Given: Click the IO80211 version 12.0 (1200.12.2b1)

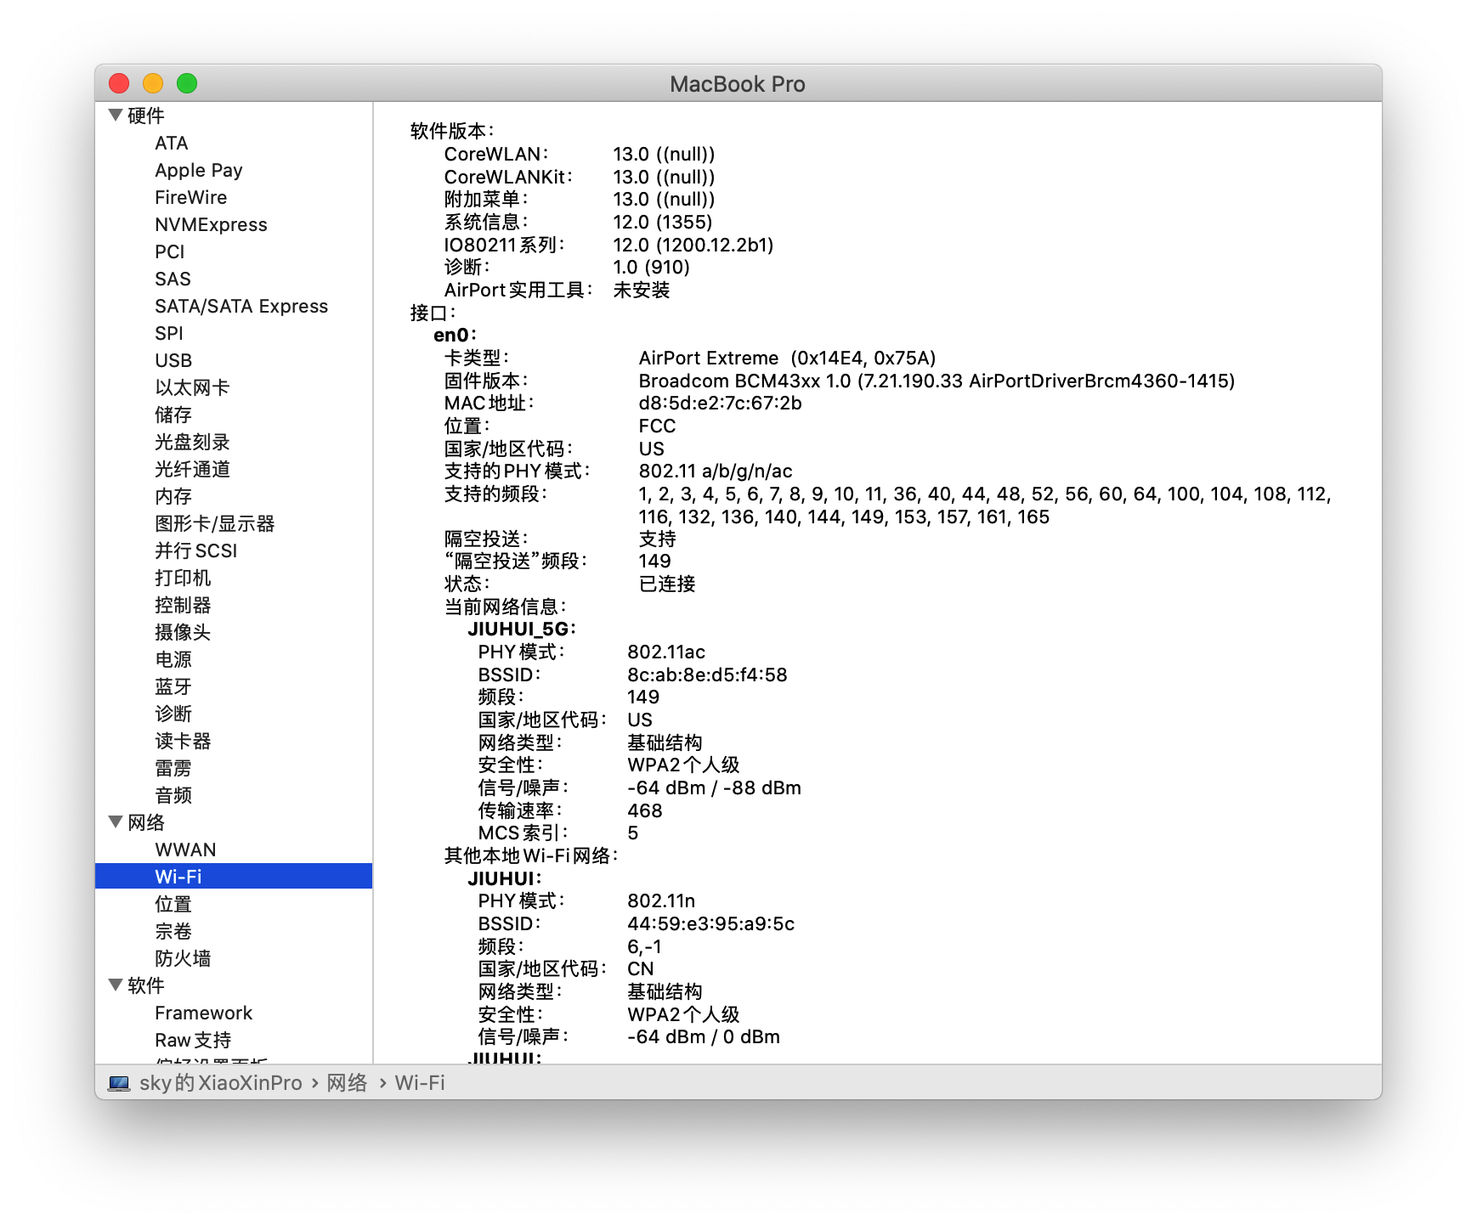Looking at the screenshot, I should tap(693, 245).
